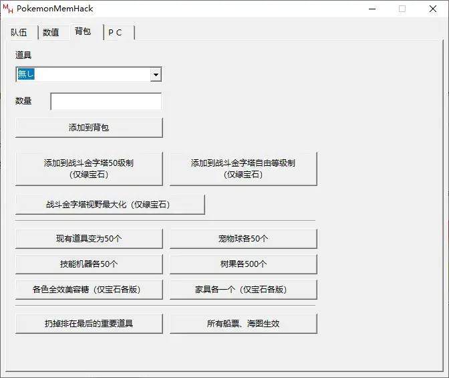The image size is (449, 378).
Task: Minimize the PokemonMemHack window
Action: pyautogui.click(x=372, y=9)
